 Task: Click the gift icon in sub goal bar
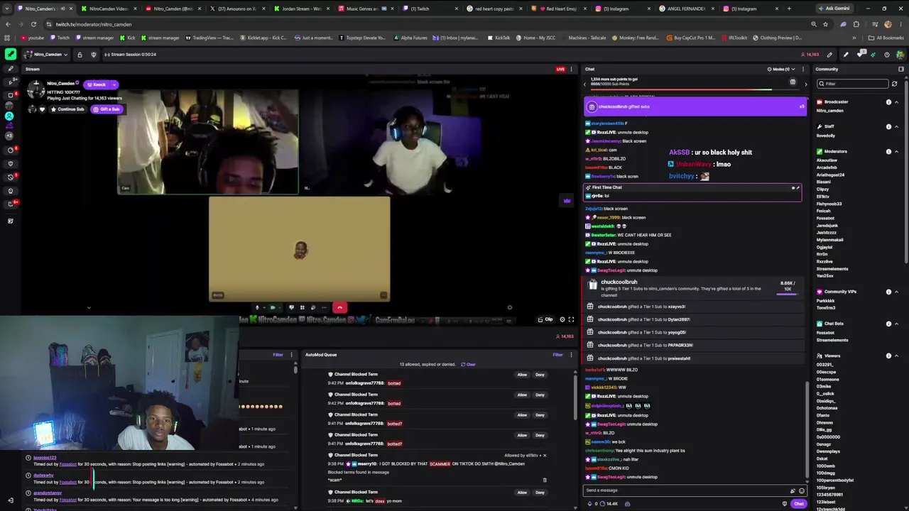click(793, 82)
